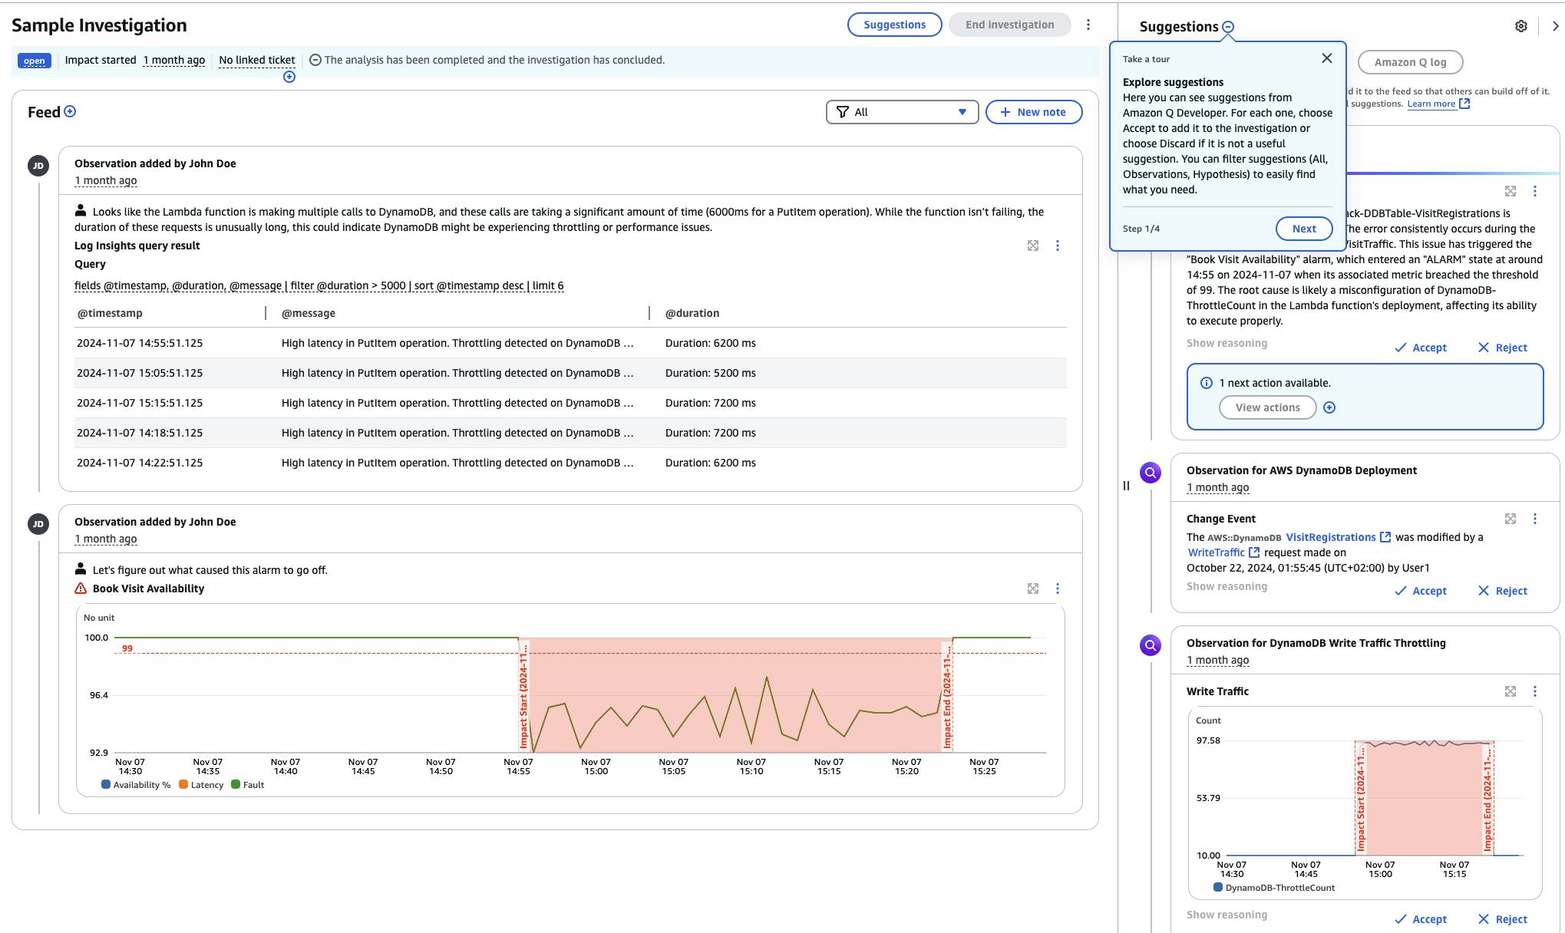
Task: Expand the three-dot overflow menu on Write Traffic chart
Action: click(x=1535, y=691)
